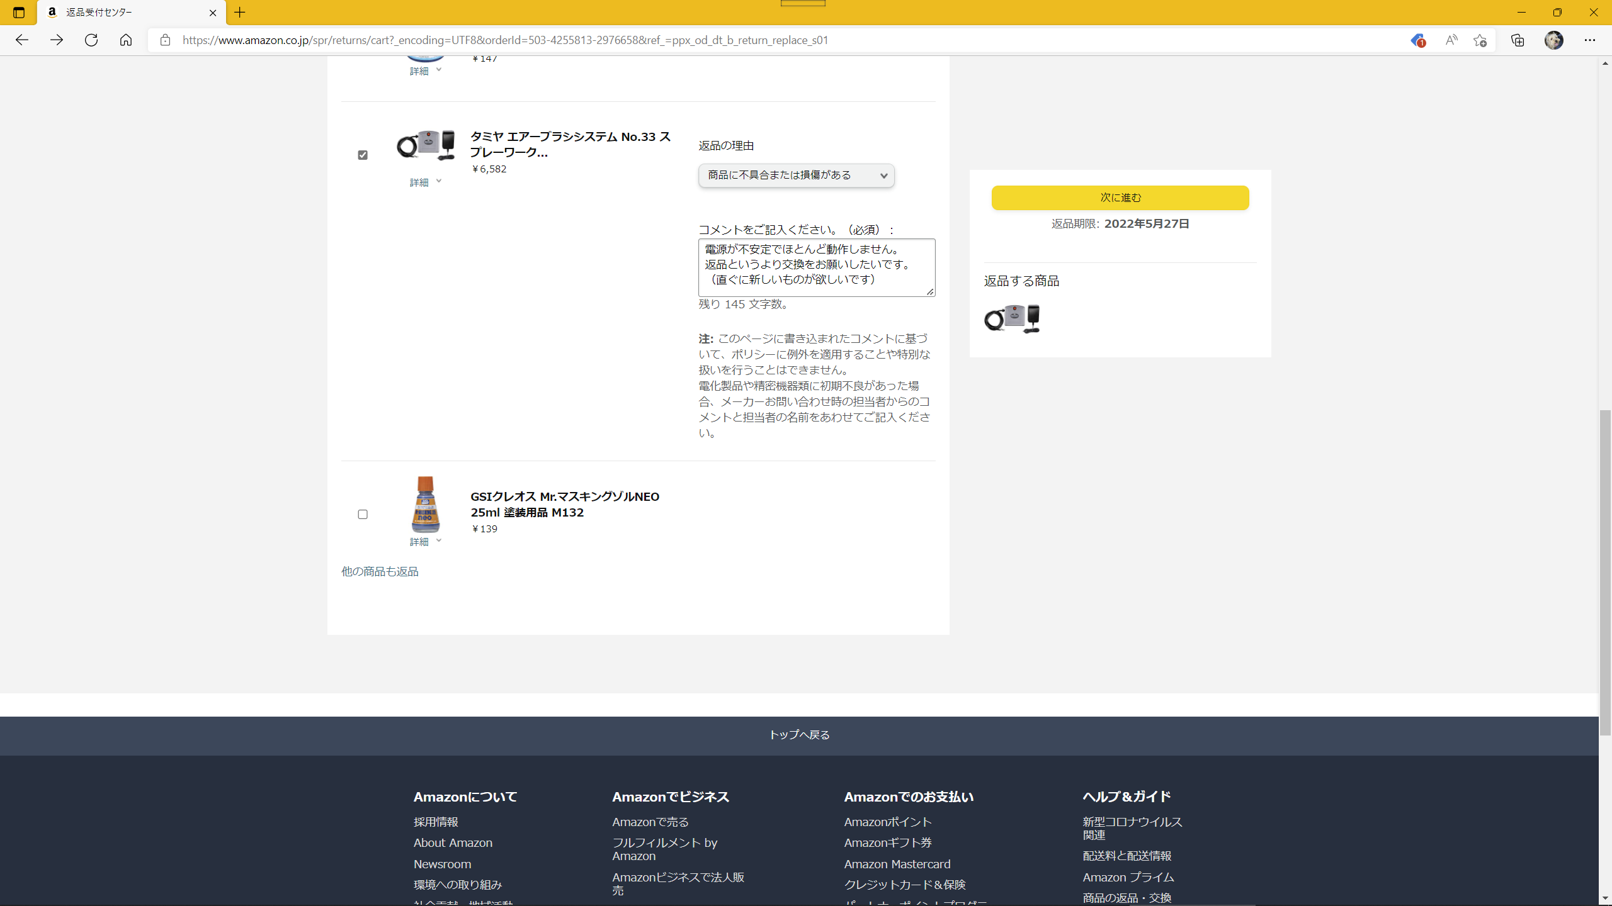Open the Amazon プライム footer link
The height and width of the screenshot is (906, 1612).
(1128, 878)
